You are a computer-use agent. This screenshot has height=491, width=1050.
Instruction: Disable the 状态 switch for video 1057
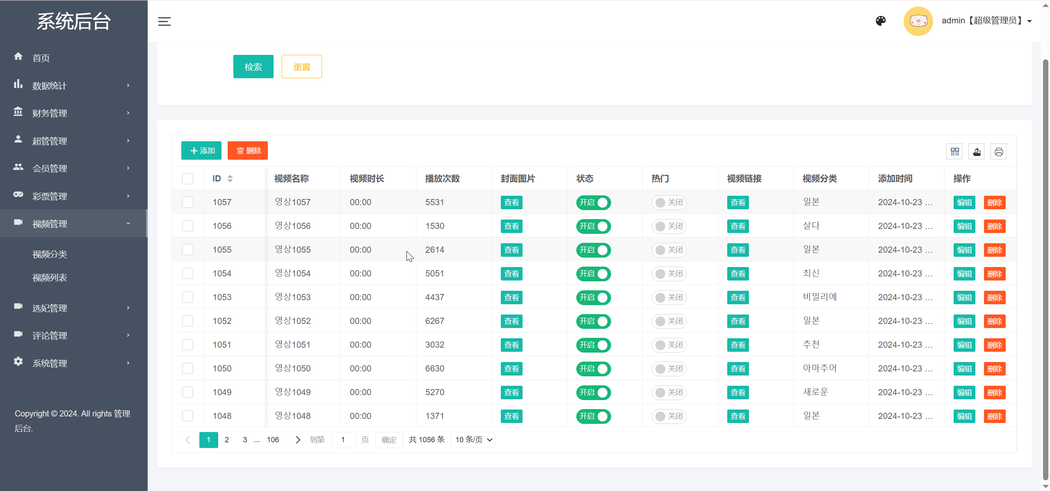point(593,202)
